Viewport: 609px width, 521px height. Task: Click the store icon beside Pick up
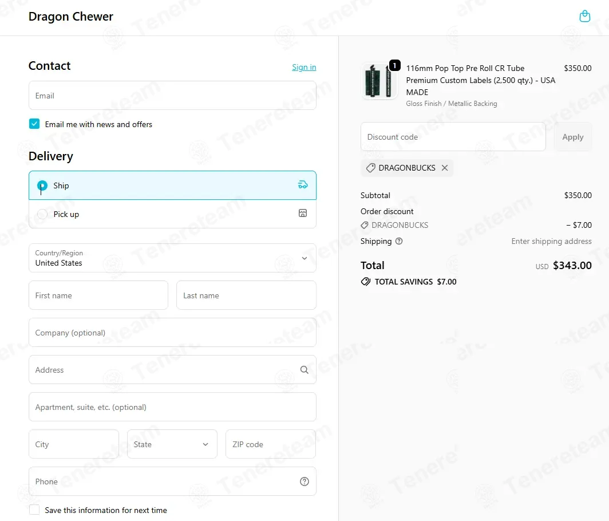pyautogui.click(x=303, y=213)
